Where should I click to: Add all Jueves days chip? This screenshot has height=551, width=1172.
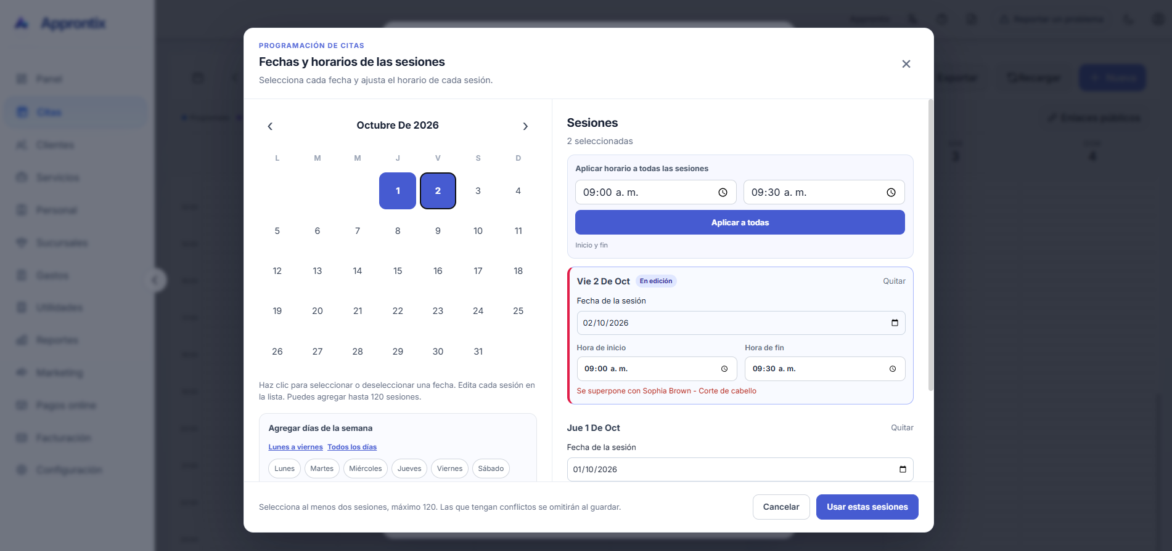409,469
